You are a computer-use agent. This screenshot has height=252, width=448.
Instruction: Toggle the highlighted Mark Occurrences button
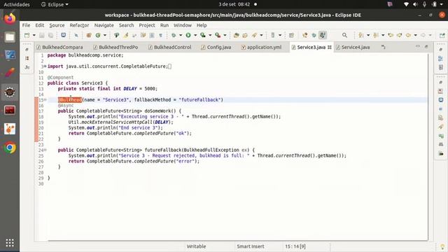pyautogui.click(x=323, y=35)
